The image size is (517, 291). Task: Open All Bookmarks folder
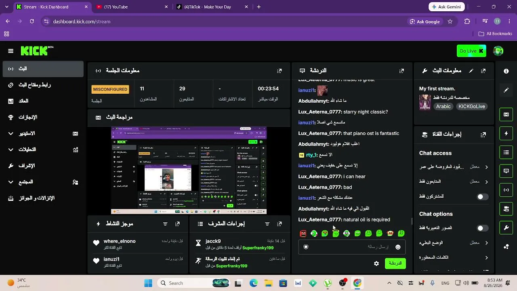[x=495, y=34]
